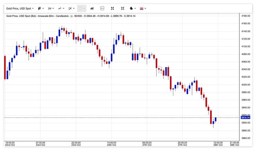Click the split panel layout icon
This screenshot has width=256, height=150.
pos(102,8)
